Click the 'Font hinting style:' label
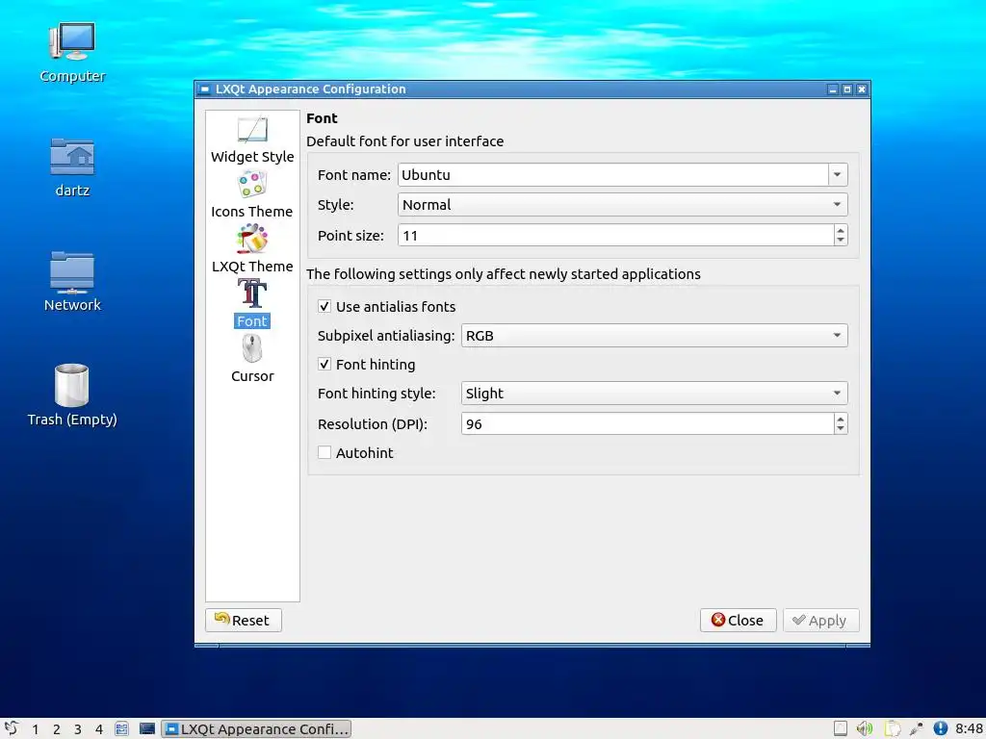The image size is (986, 739). coord(376,394)
